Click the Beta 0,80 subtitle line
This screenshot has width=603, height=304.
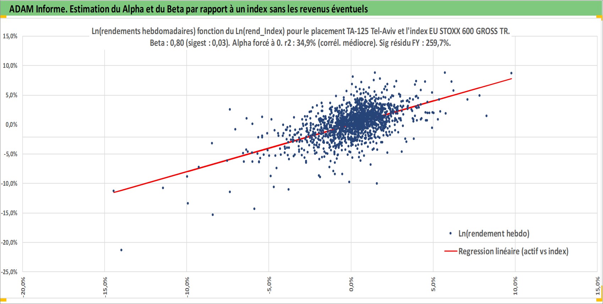pos(300,43)
